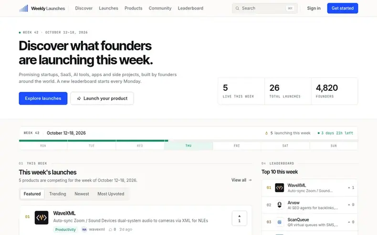Click Launch your product button

(102, 98)
